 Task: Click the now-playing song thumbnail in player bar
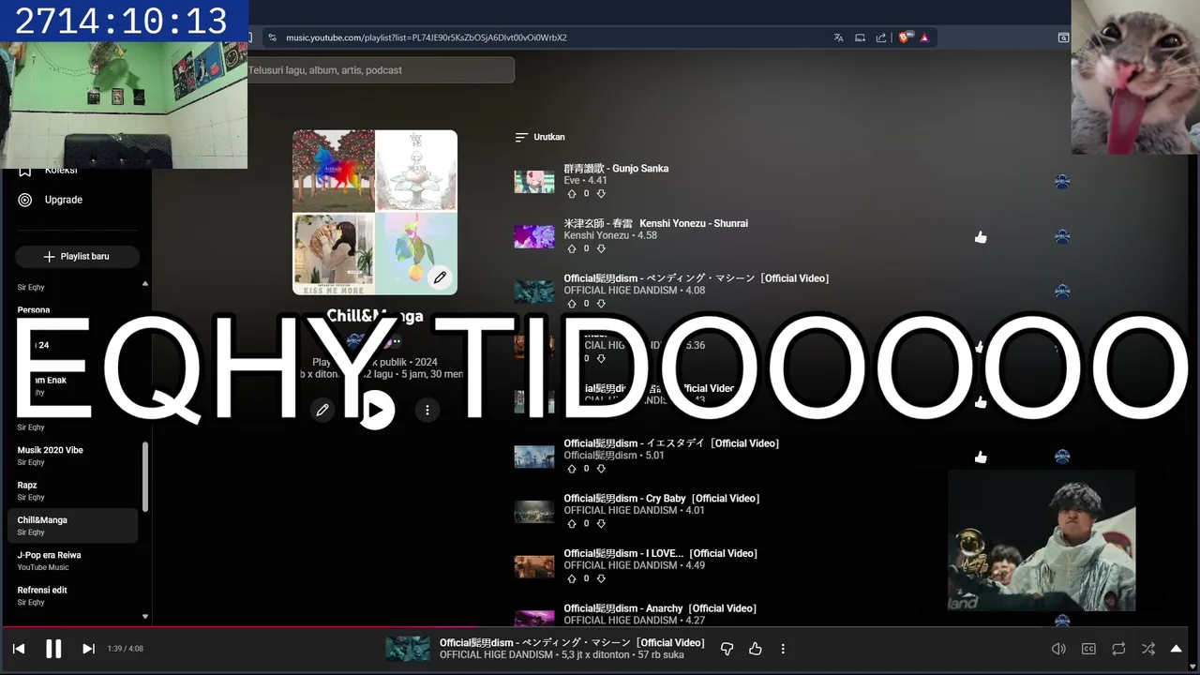pos(408,648)
